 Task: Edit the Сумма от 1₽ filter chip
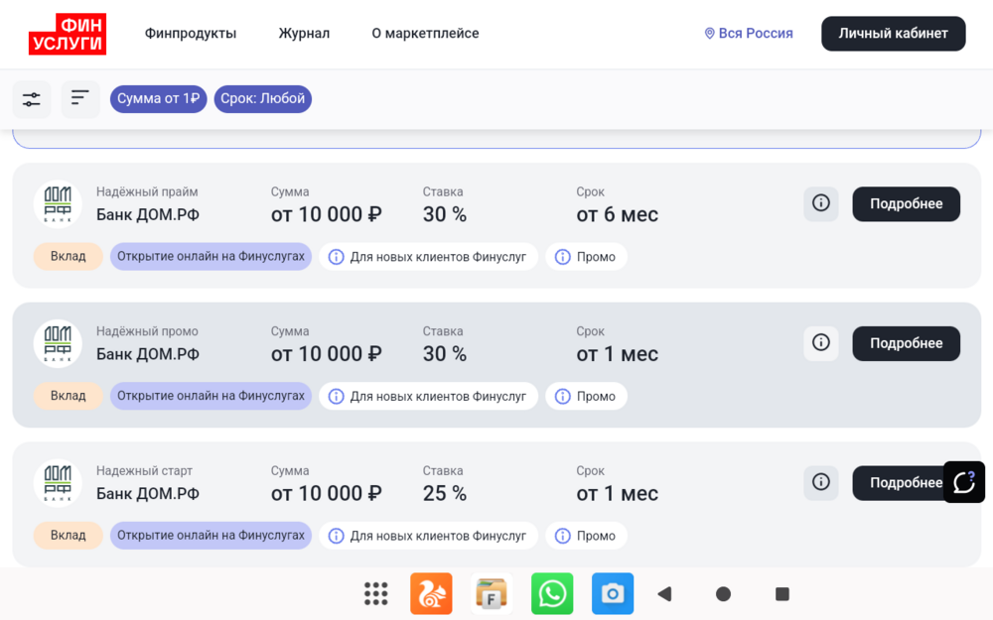click(158, 99)
